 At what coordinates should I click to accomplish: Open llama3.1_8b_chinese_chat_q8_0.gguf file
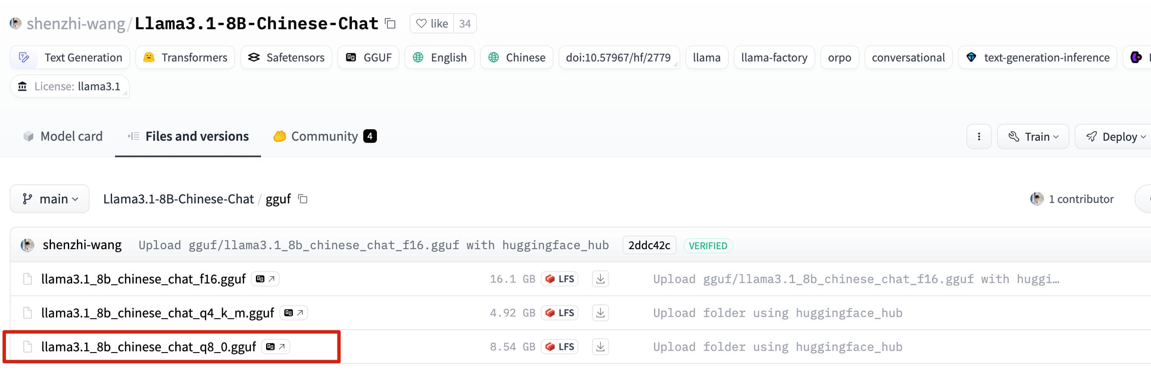tap(149, 347)
